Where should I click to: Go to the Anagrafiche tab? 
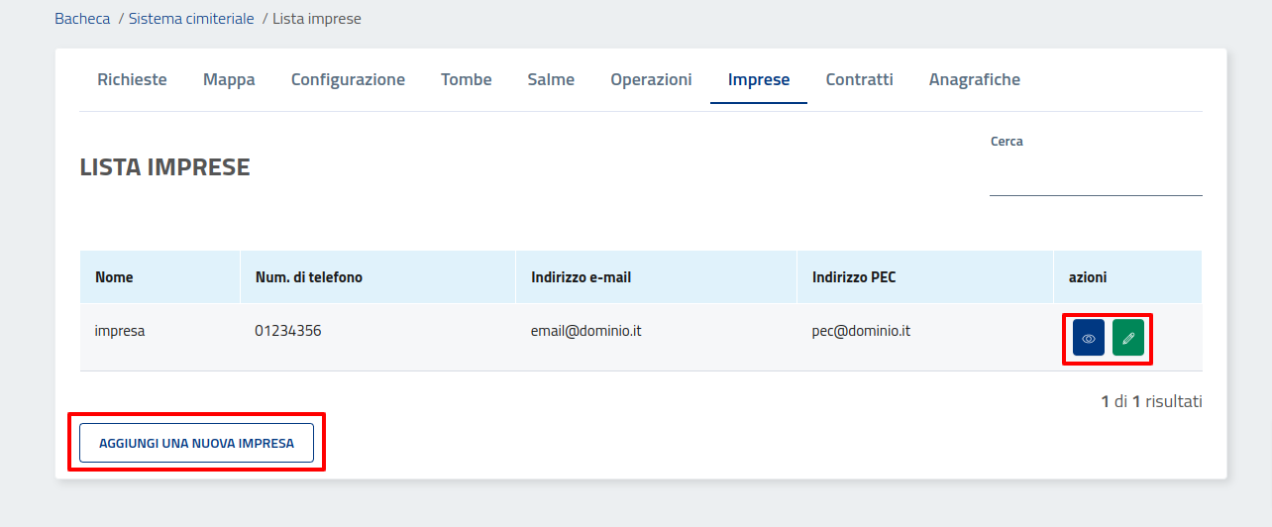click(974, 79)
